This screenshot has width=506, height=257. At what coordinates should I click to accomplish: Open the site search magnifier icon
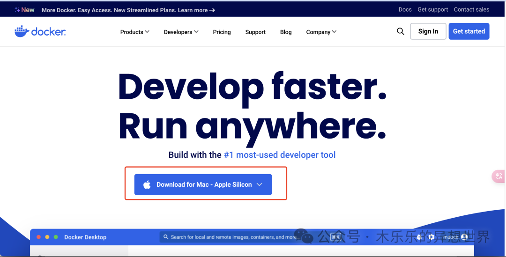click(x=400, y=31)
